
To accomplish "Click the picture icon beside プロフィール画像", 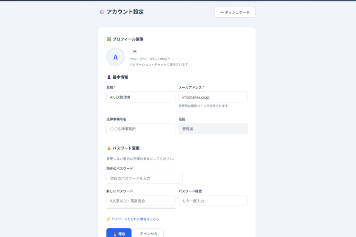I will click(109, 39).
